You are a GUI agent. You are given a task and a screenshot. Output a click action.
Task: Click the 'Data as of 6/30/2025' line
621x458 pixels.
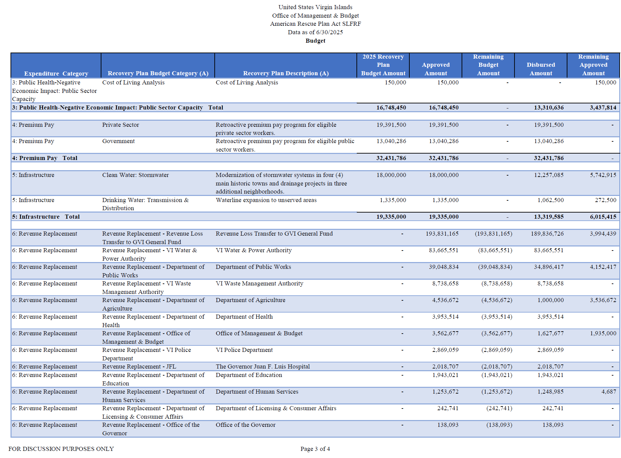tap(315, 32)
